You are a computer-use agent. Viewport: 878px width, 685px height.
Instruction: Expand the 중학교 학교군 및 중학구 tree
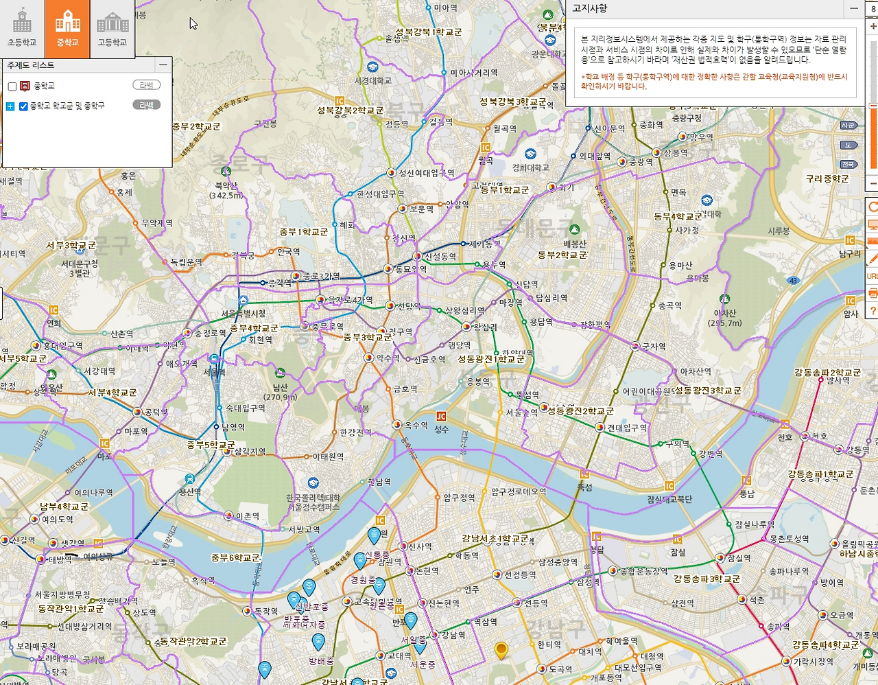pyautogui.click(x=10, y=106)
